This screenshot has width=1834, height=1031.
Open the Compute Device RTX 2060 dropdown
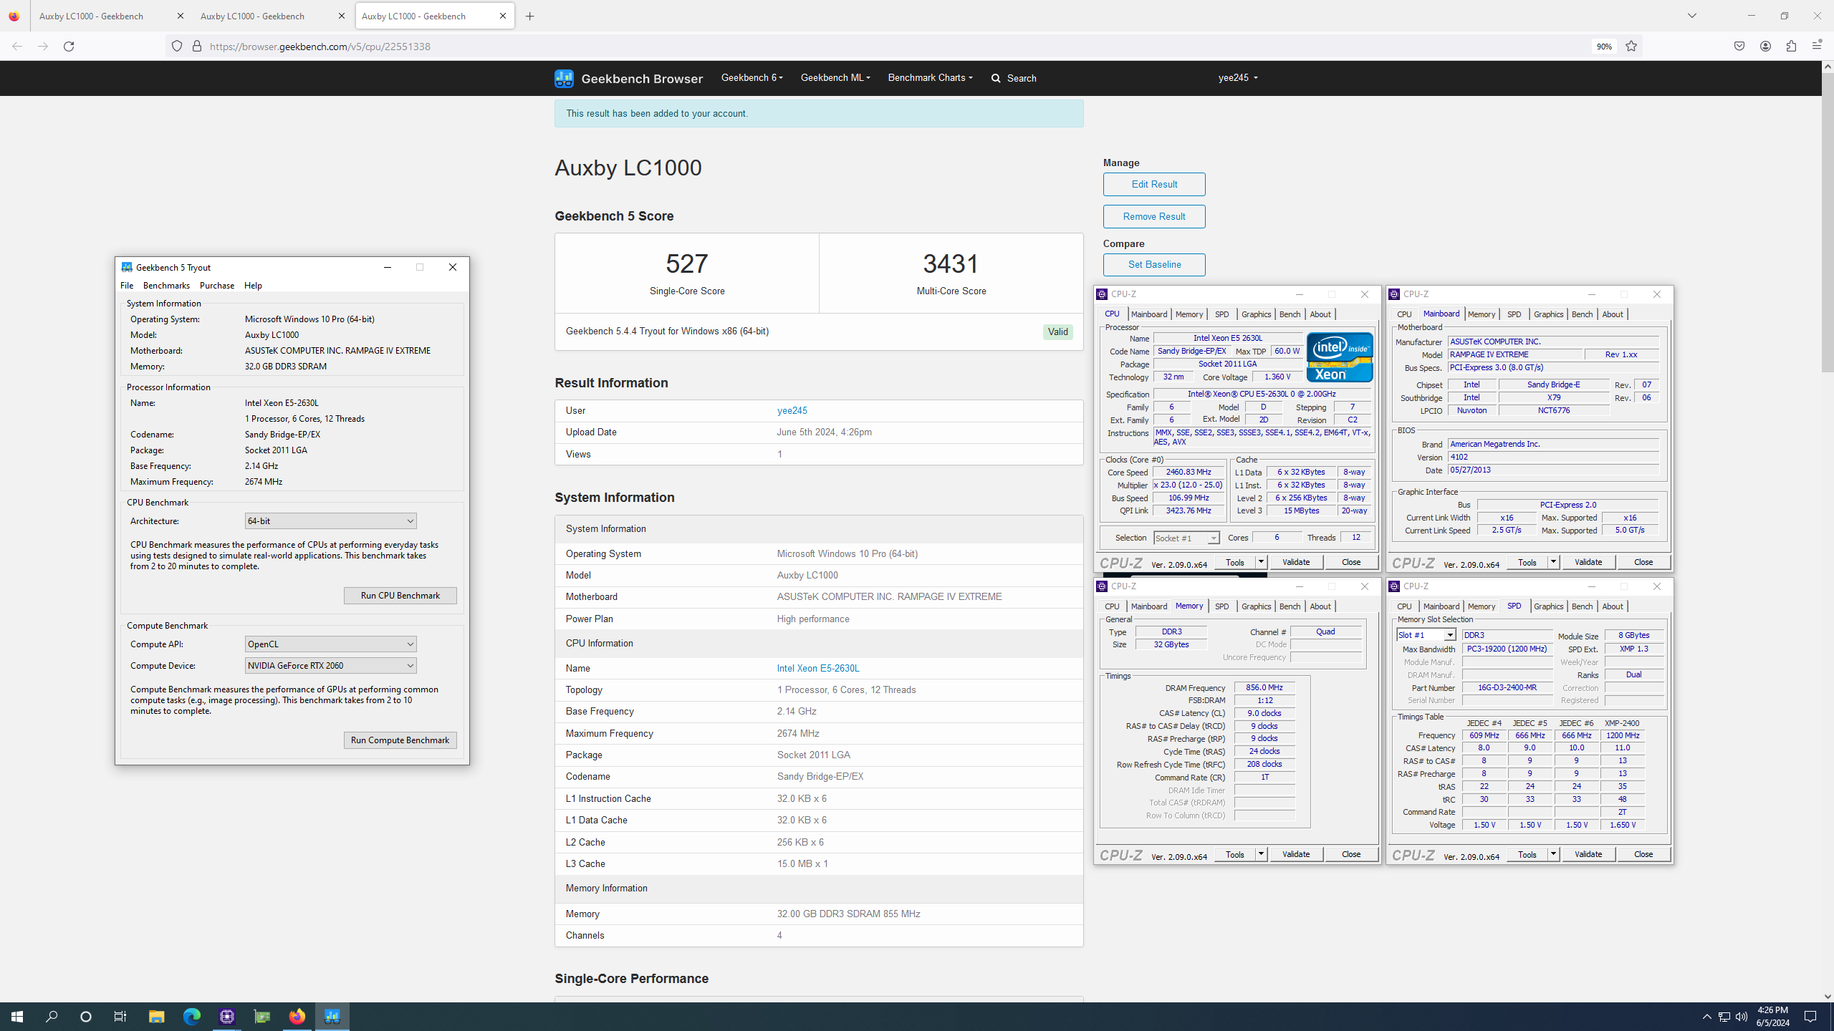(x=330, y=666)
